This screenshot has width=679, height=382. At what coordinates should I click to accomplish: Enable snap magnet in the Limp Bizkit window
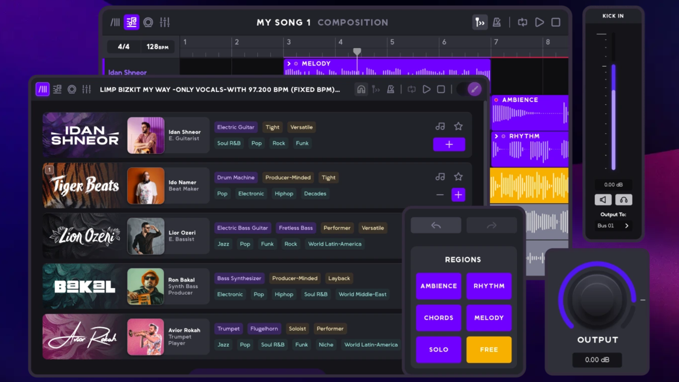(361, 89)
